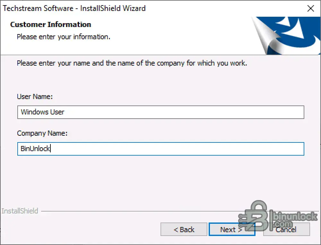Click 'Please enter your information.' subtitle
Image resolution: width=321 pixels, height=245 pixels.
[x=64, y=37]
